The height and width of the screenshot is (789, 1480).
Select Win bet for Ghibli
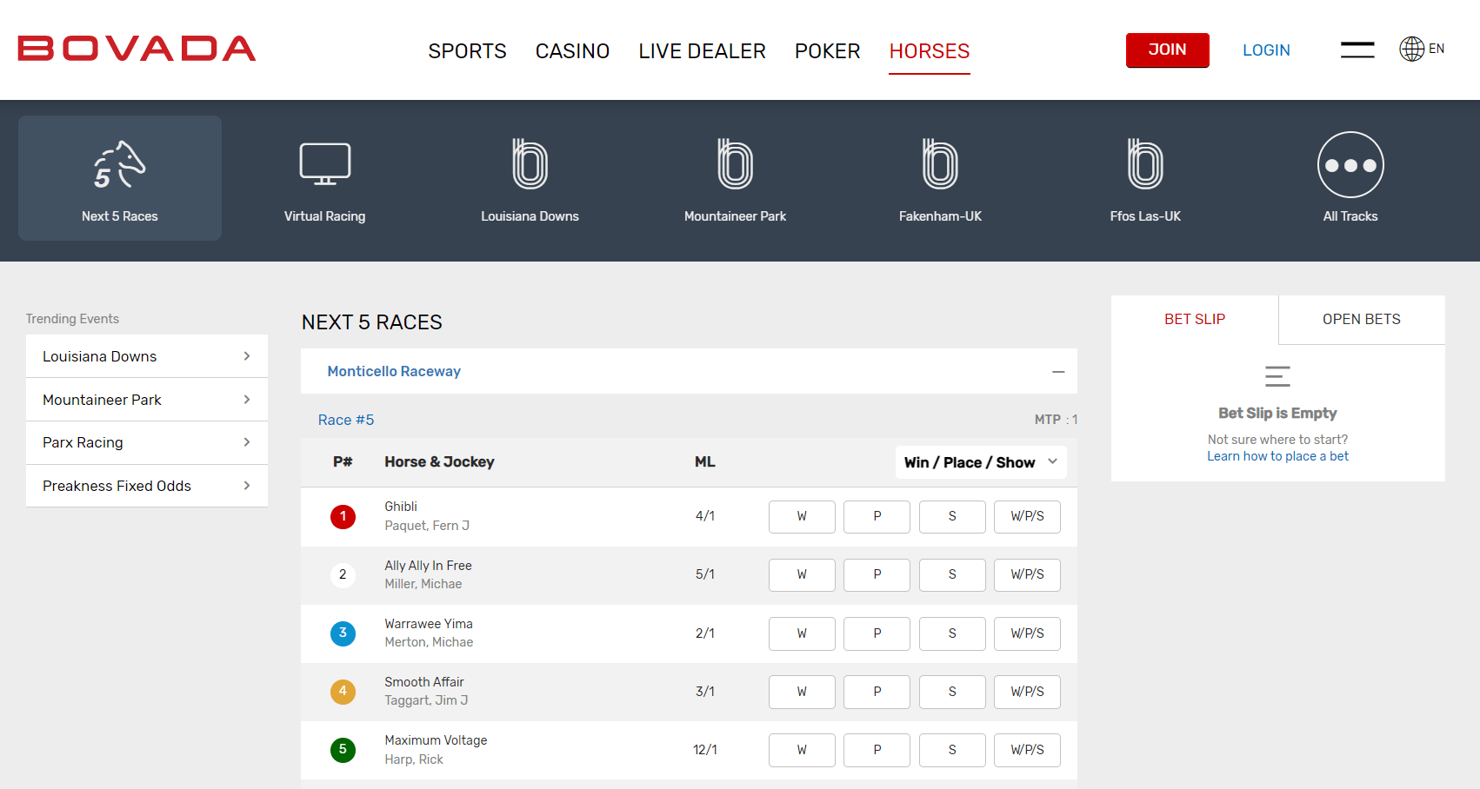802,517
